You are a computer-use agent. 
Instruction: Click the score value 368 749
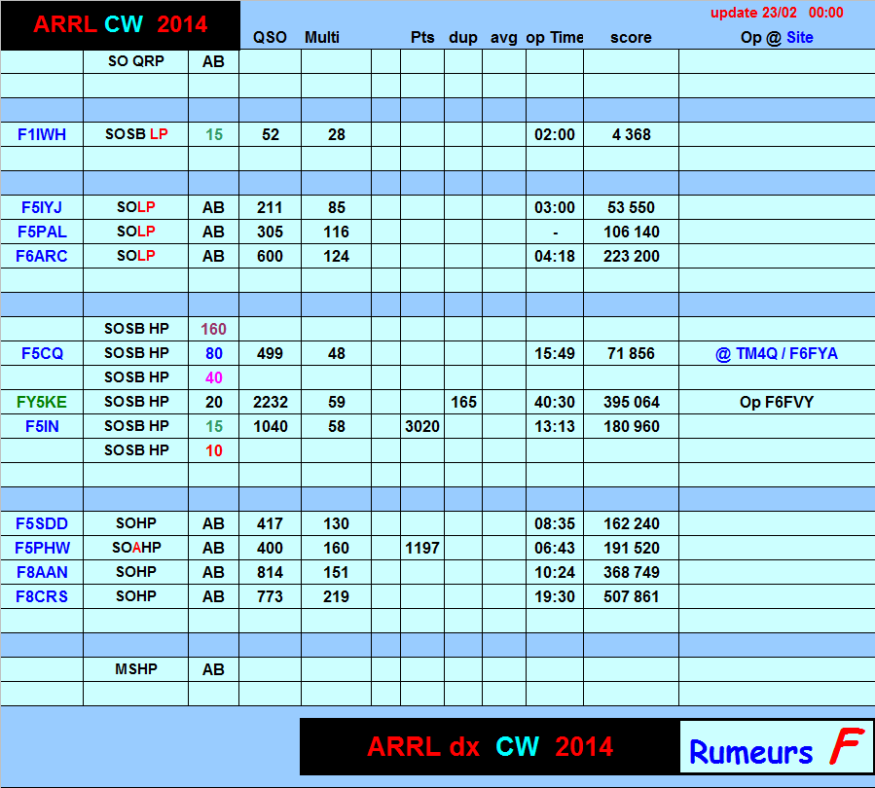tap(631, 572)
